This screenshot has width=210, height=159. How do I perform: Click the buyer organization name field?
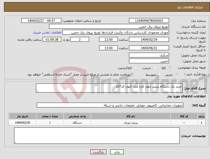(x=109, y=26)
